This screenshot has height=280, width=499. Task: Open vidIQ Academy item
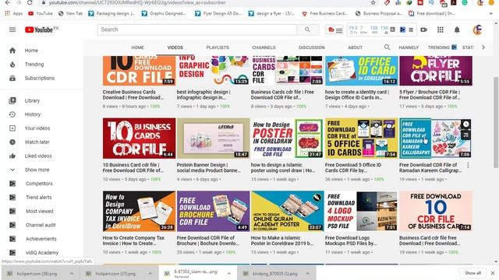[41, 253]
